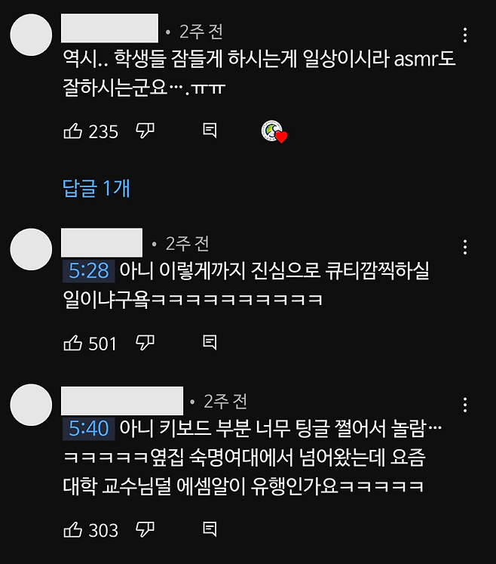Expand the 답글 1개 replies
Screen dimensions: 496x564
[x=96, y=188]
